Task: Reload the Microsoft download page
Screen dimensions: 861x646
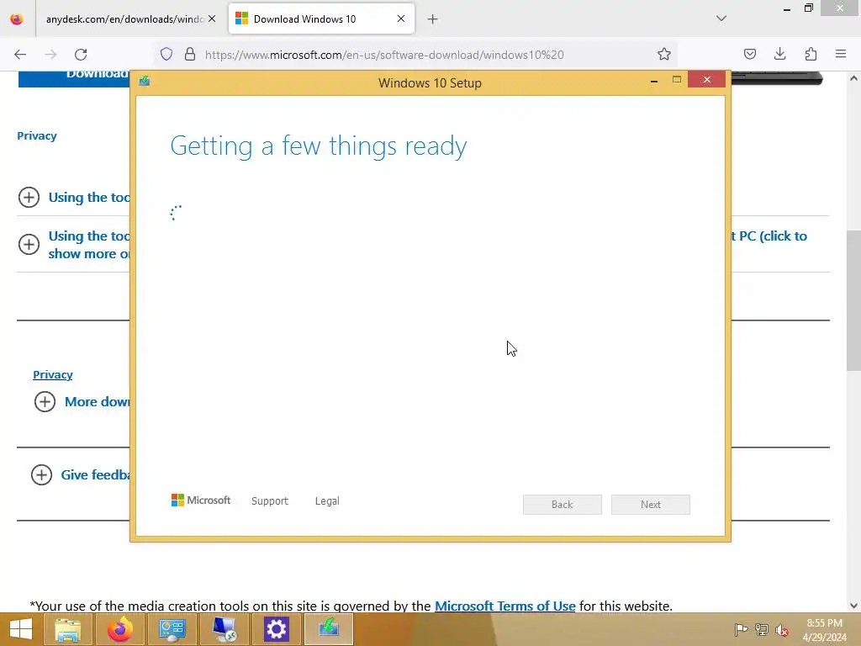Action: [x=81, y=55]
